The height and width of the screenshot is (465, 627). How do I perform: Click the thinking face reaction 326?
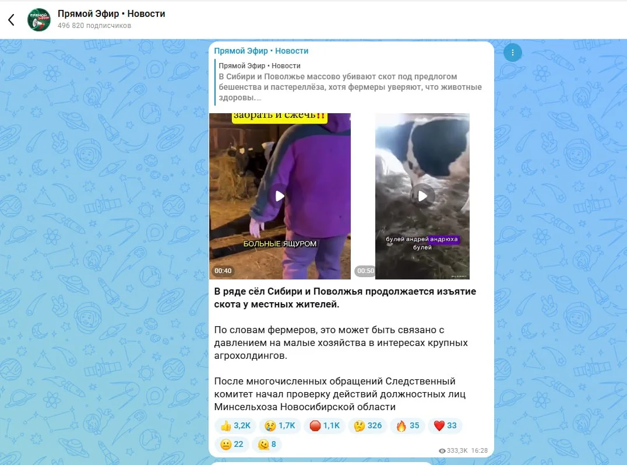point(368,425)
